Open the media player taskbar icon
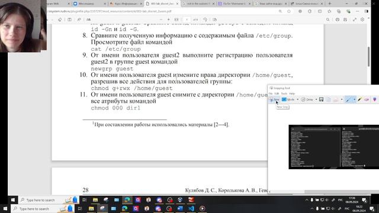Screen dimensions: 379x213 coord(203,208)
